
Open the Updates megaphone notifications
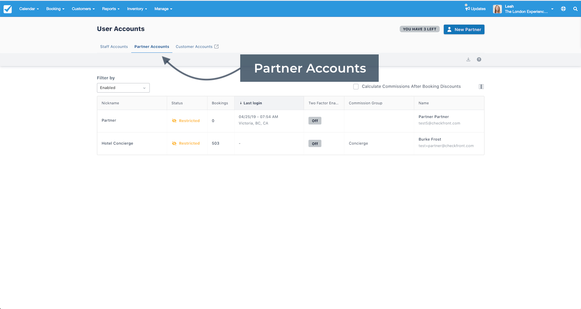pyautogui.click(x=475, y=8)
